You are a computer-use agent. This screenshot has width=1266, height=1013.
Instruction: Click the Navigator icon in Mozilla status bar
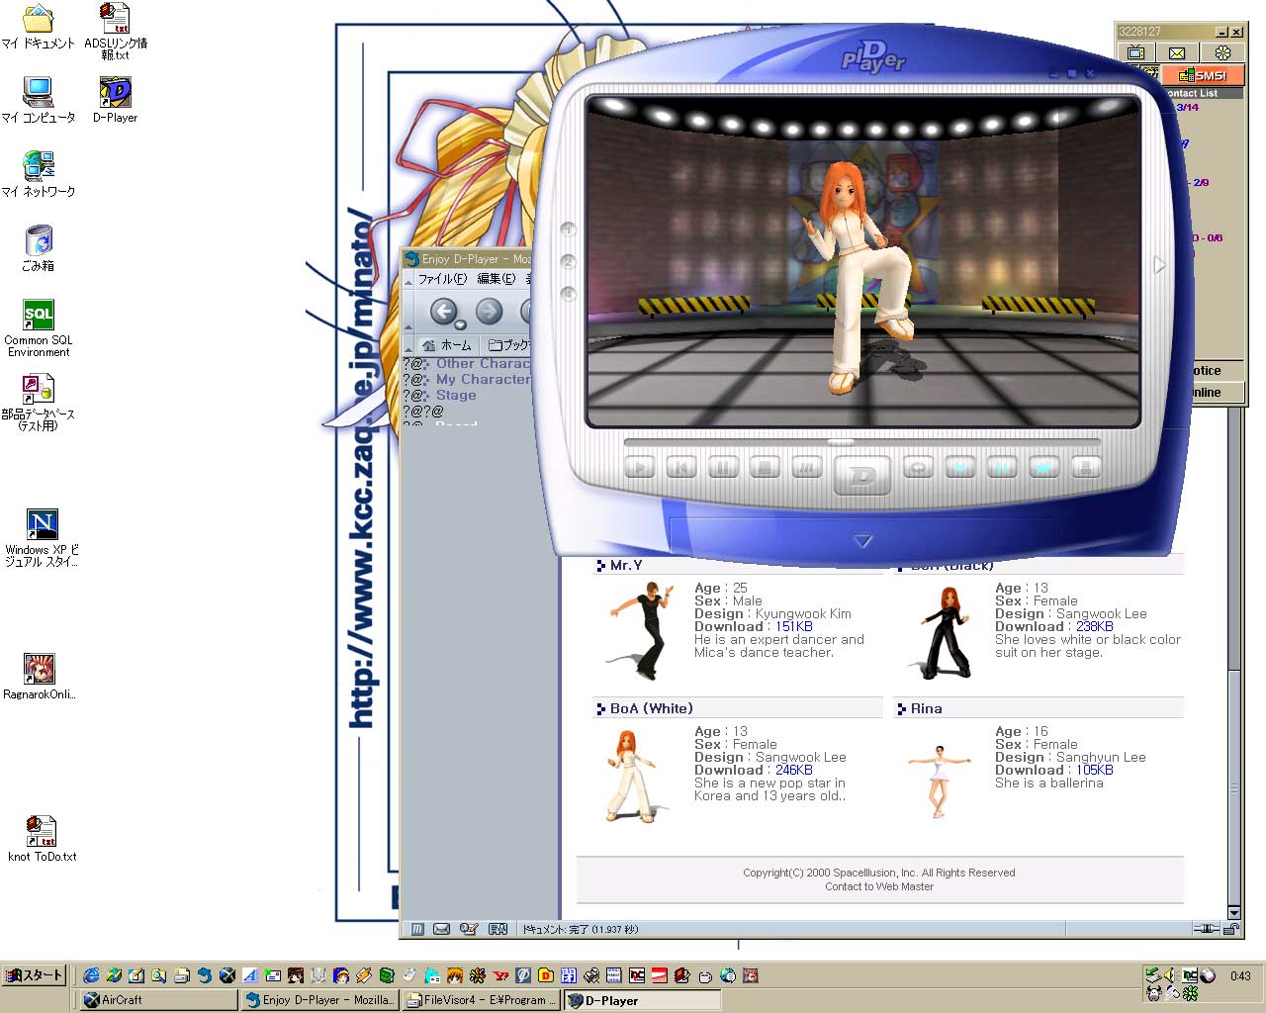417,929
